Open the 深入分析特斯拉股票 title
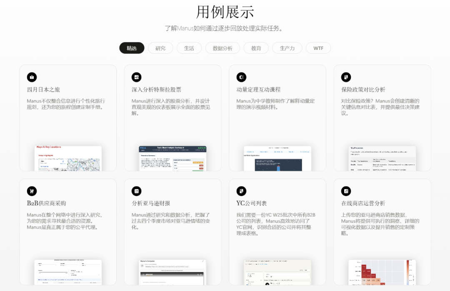450x291 pixels. pyautogui.click(x=156, y=90)
